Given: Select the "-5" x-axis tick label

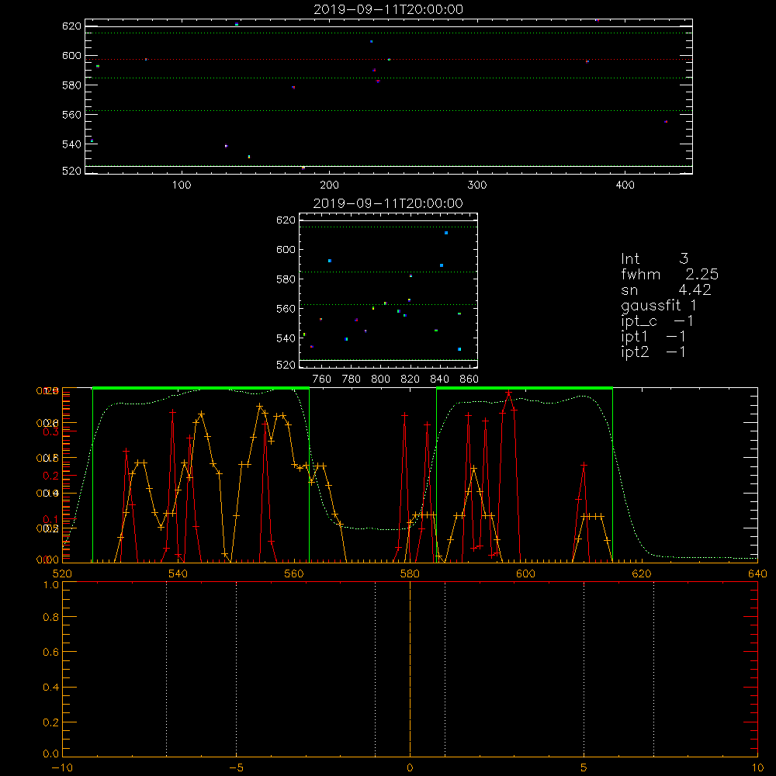Looking at the screenshot, I should [237, 767].
